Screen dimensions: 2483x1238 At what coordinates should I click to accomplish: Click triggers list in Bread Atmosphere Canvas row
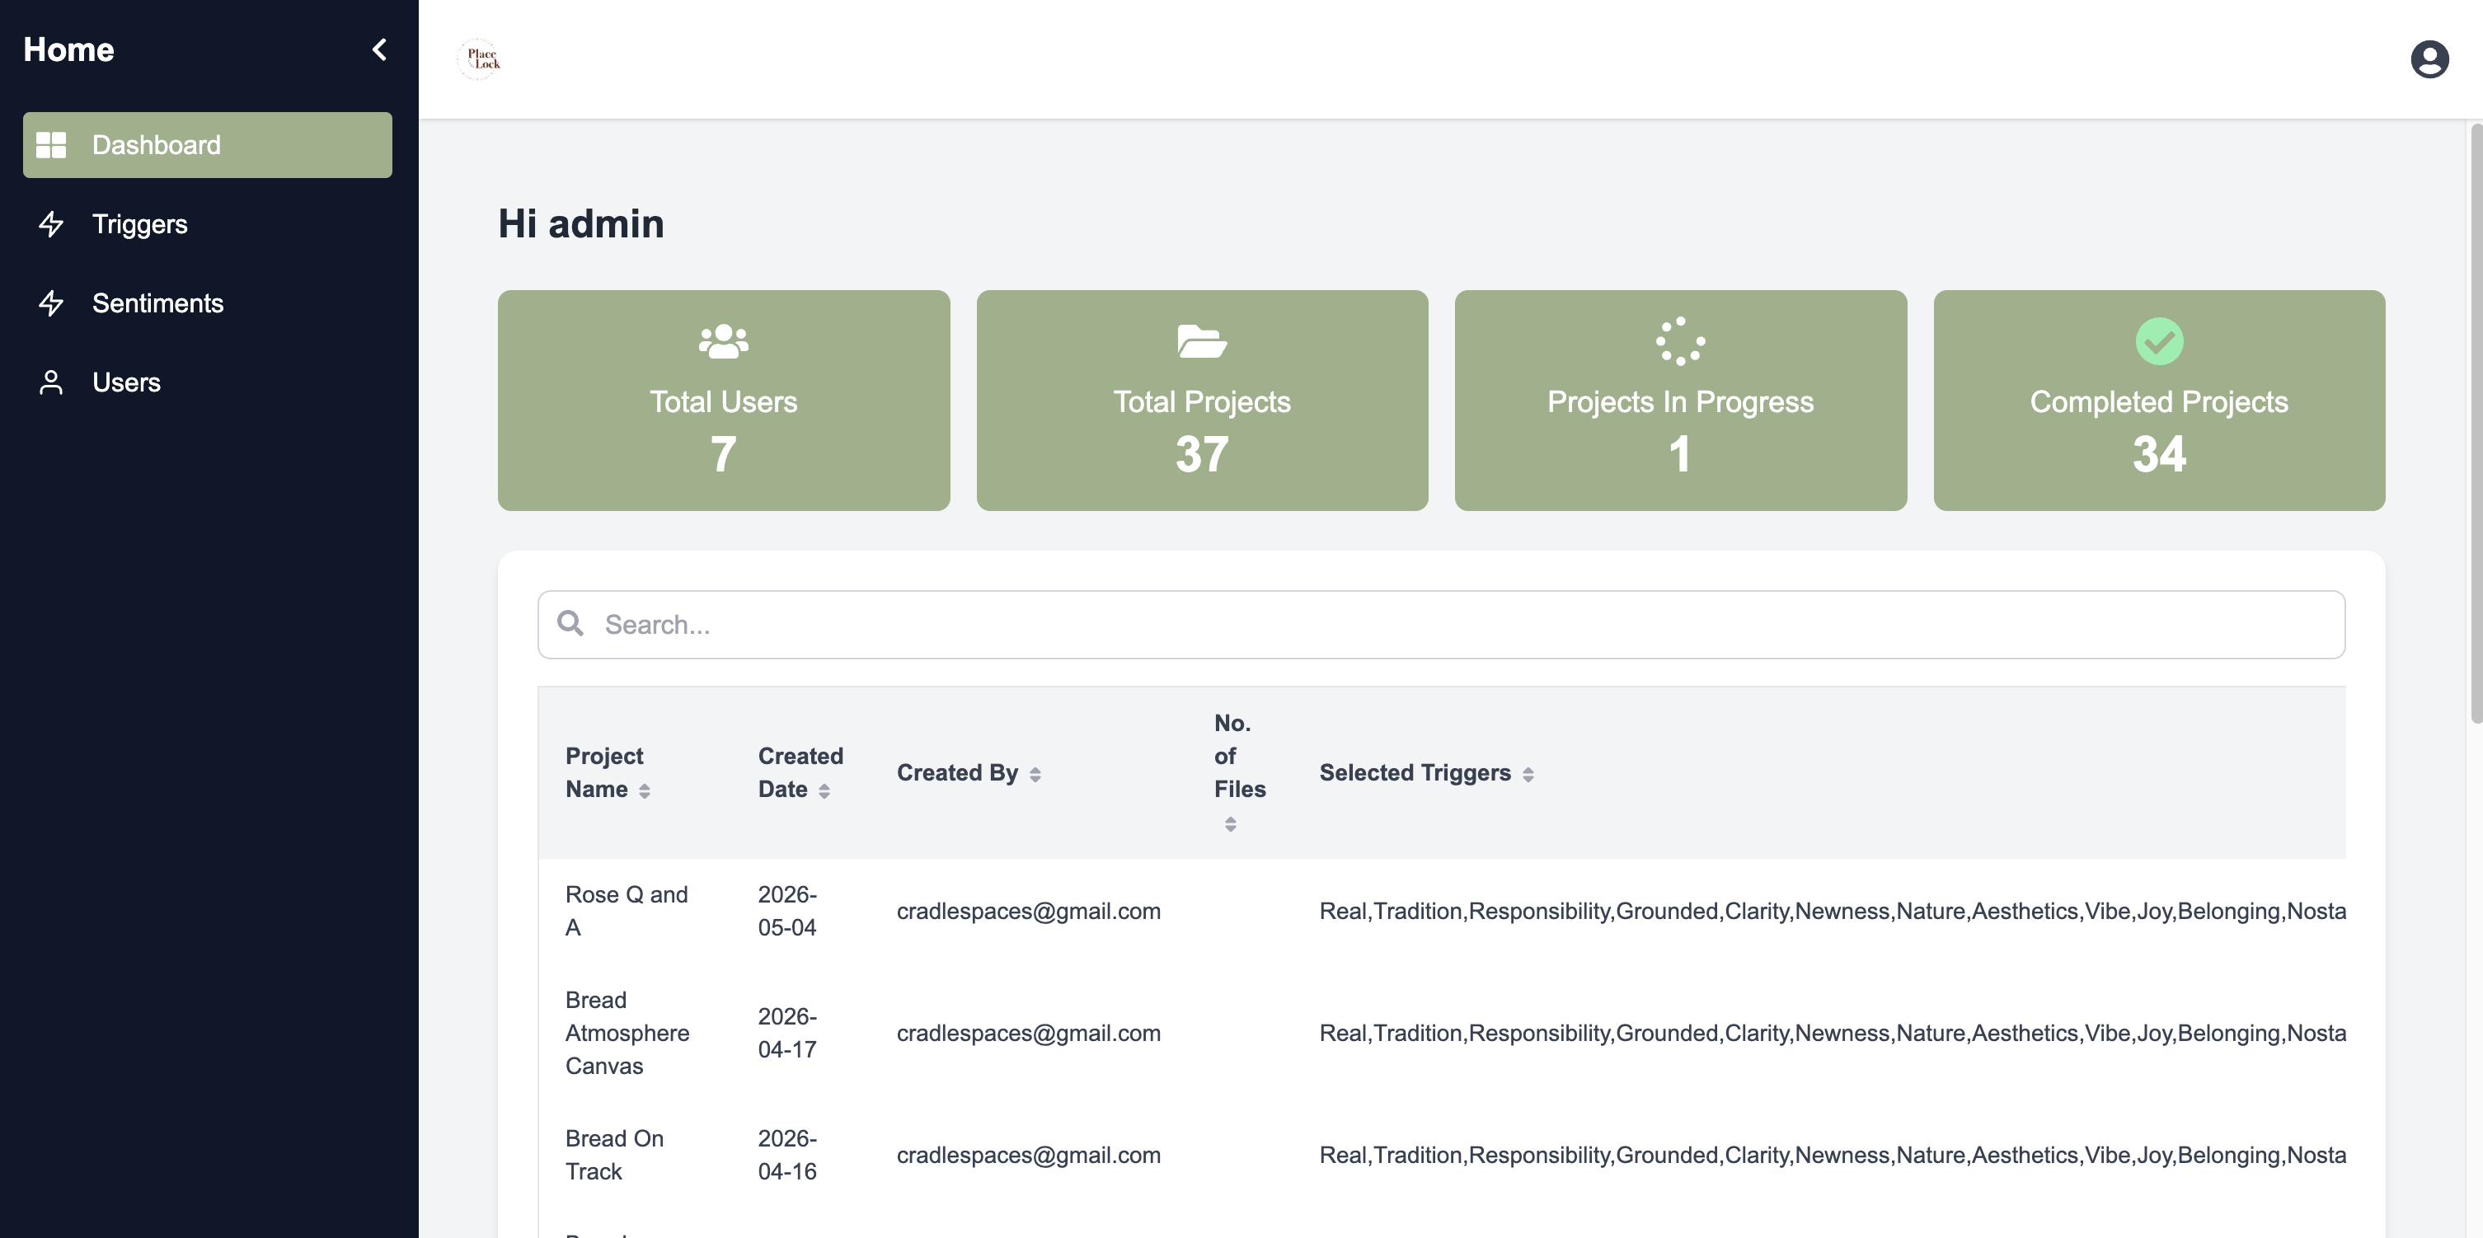coord(1833,1033)
